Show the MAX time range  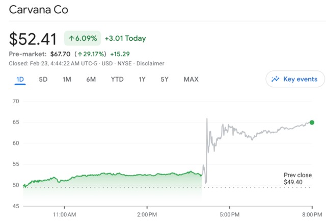coord(191,79)
